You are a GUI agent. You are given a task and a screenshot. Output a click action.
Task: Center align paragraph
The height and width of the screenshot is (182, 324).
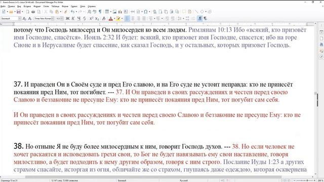pyautogui.click(x=133, y=19)
